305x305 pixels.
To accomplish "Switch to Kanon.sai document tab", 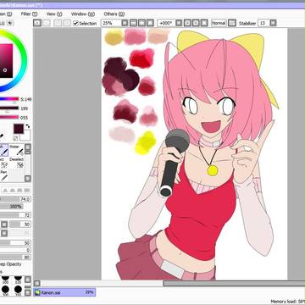I will coord(64,292).
